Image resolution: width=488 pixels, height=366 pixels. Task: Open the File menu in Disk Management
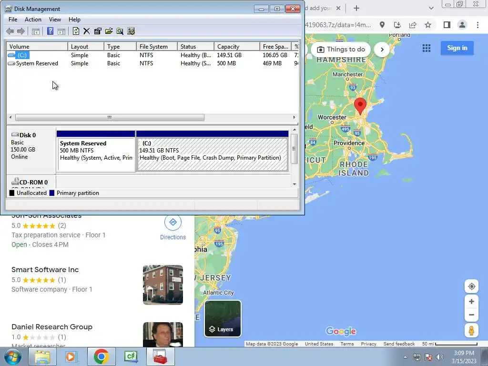click(x=13, y=19)
